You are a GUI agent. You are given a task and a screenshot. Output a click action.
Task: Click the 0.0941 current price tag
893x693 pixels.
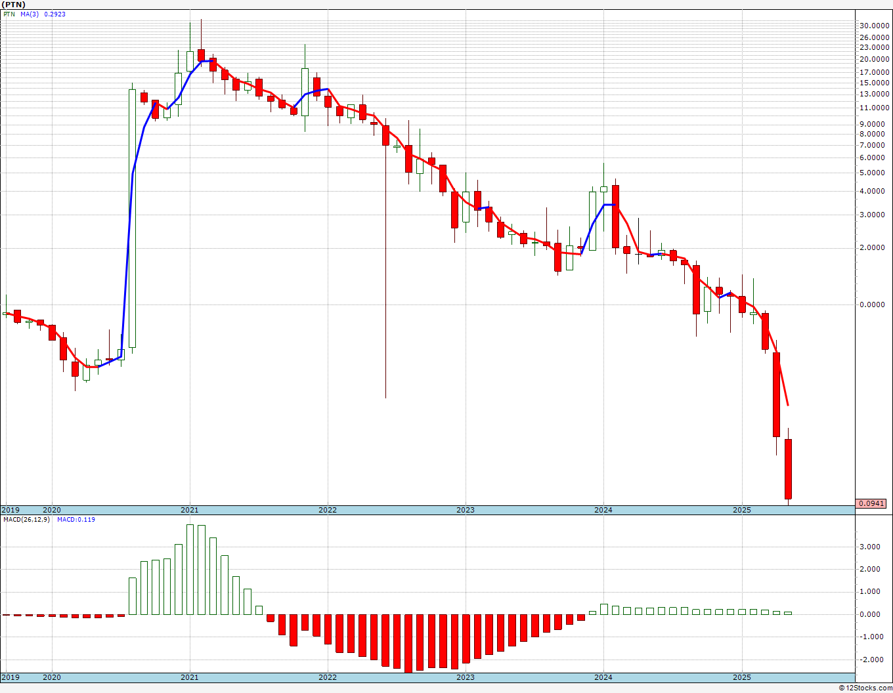coord(871,503)
